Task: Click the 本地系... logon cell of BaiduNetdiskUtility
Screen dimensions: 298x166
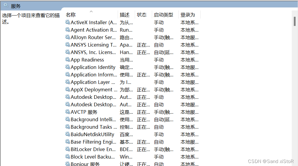Action: [x=190, y=135]
